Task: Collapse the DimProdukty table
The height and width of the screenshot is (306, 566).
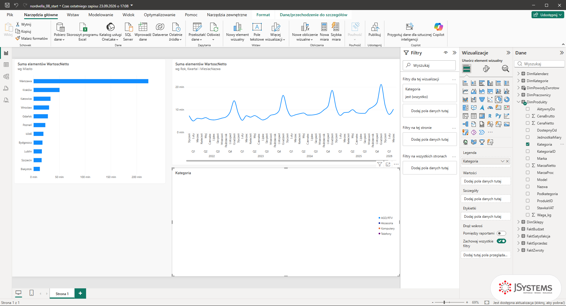Action: coord(519,102)
